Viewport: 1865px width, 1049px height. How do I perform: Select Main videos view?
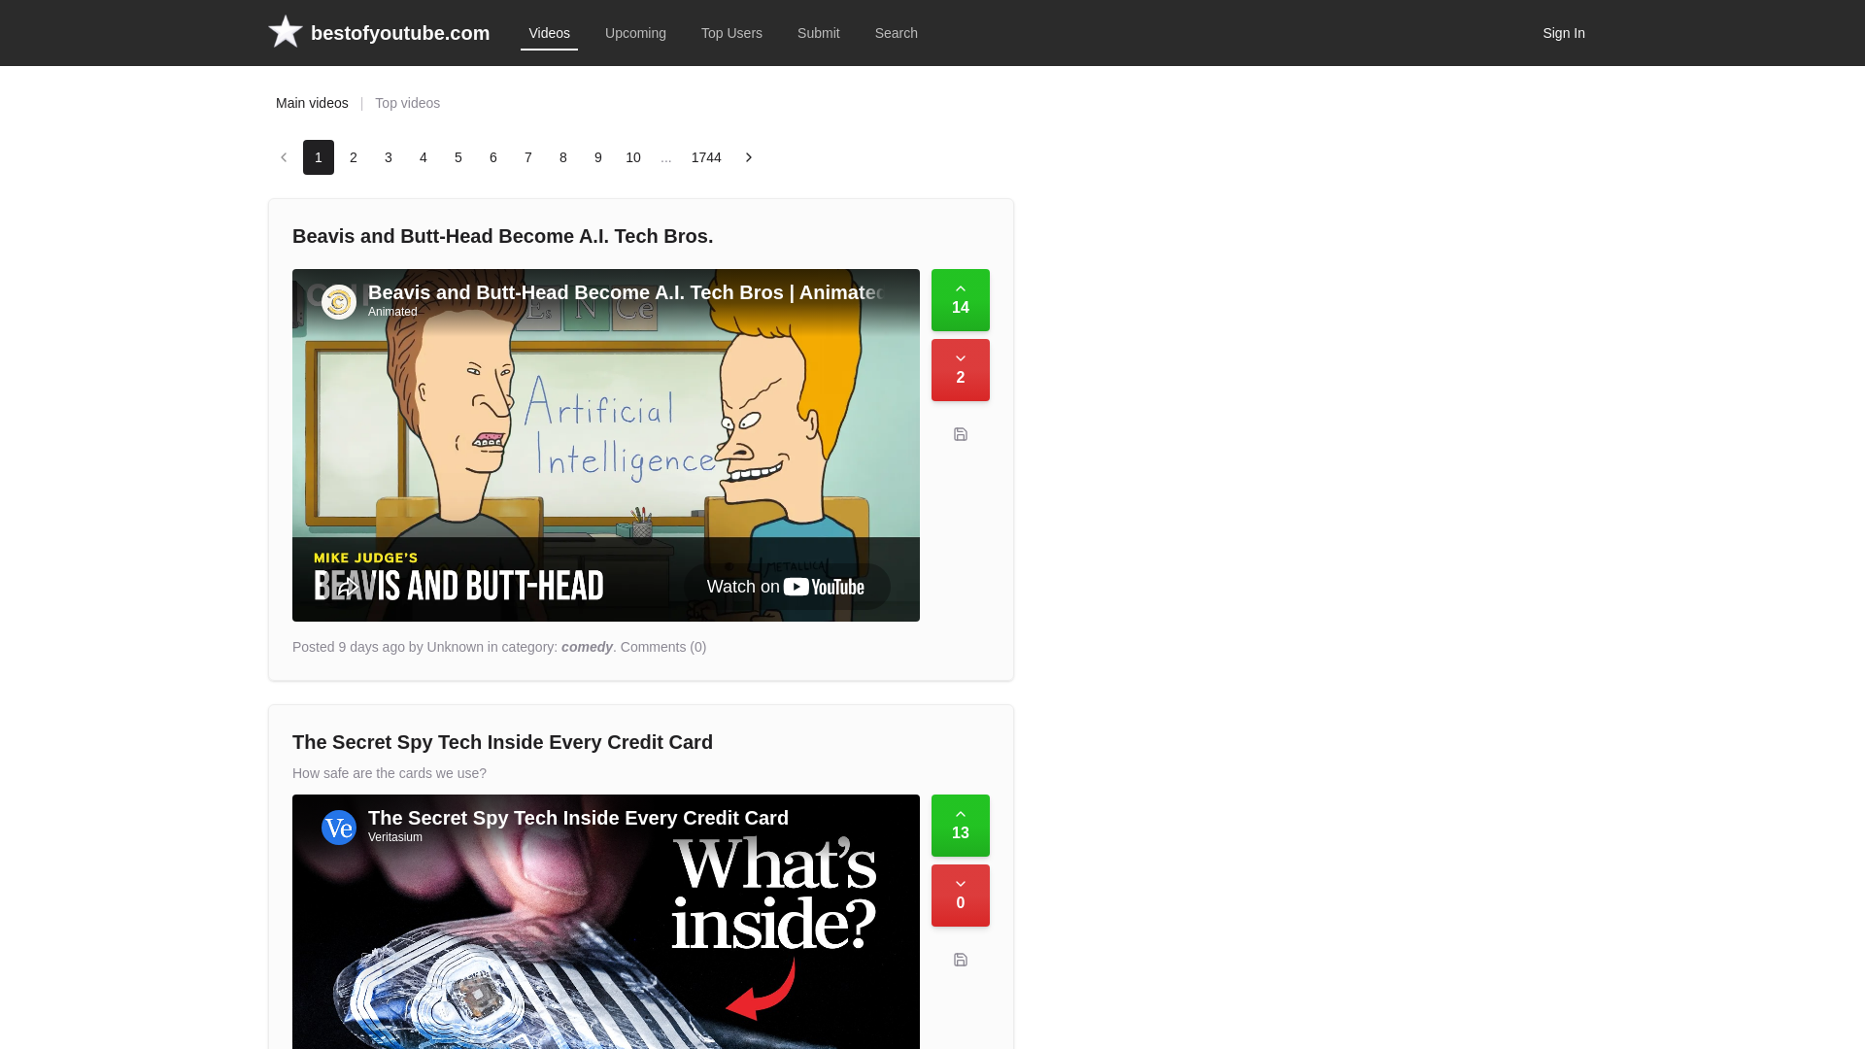click(312, 103)
